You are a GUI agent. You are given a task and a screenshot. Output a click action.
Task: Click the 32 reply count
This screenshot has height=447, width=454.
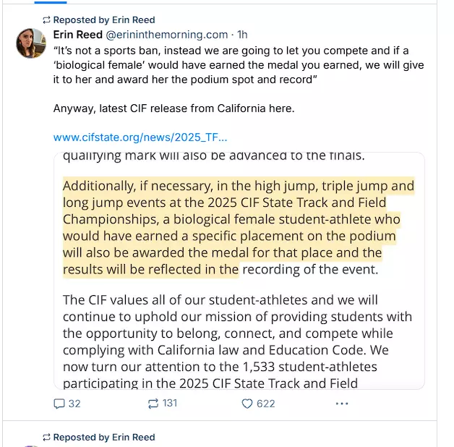74,404
